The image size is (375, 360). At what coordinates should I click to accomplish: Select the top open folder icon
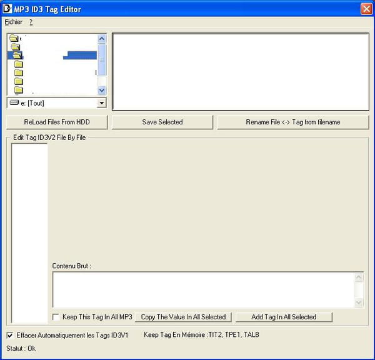point(14,38)
